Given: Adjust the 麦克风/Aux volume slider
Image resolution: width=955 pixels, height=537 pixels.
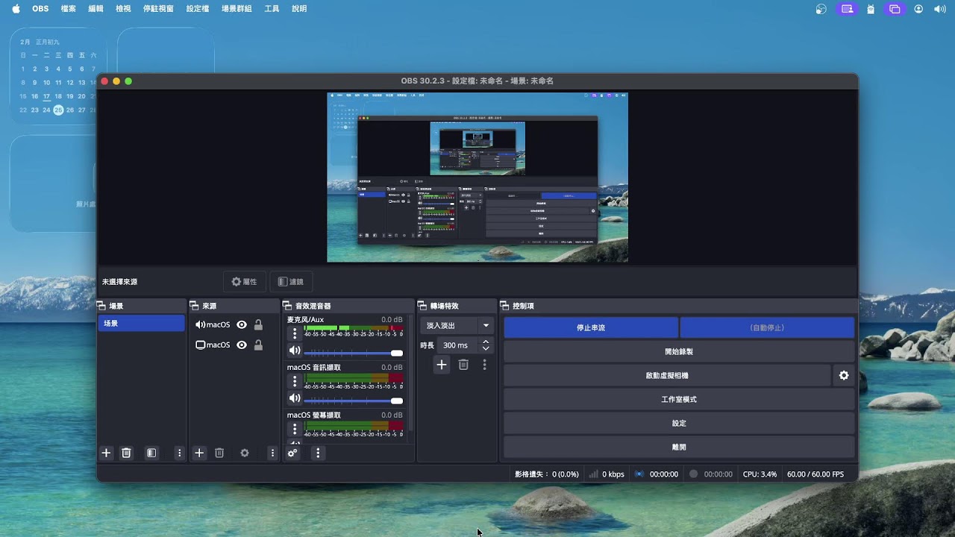Looking at the screenshot, I should point(353,353).
